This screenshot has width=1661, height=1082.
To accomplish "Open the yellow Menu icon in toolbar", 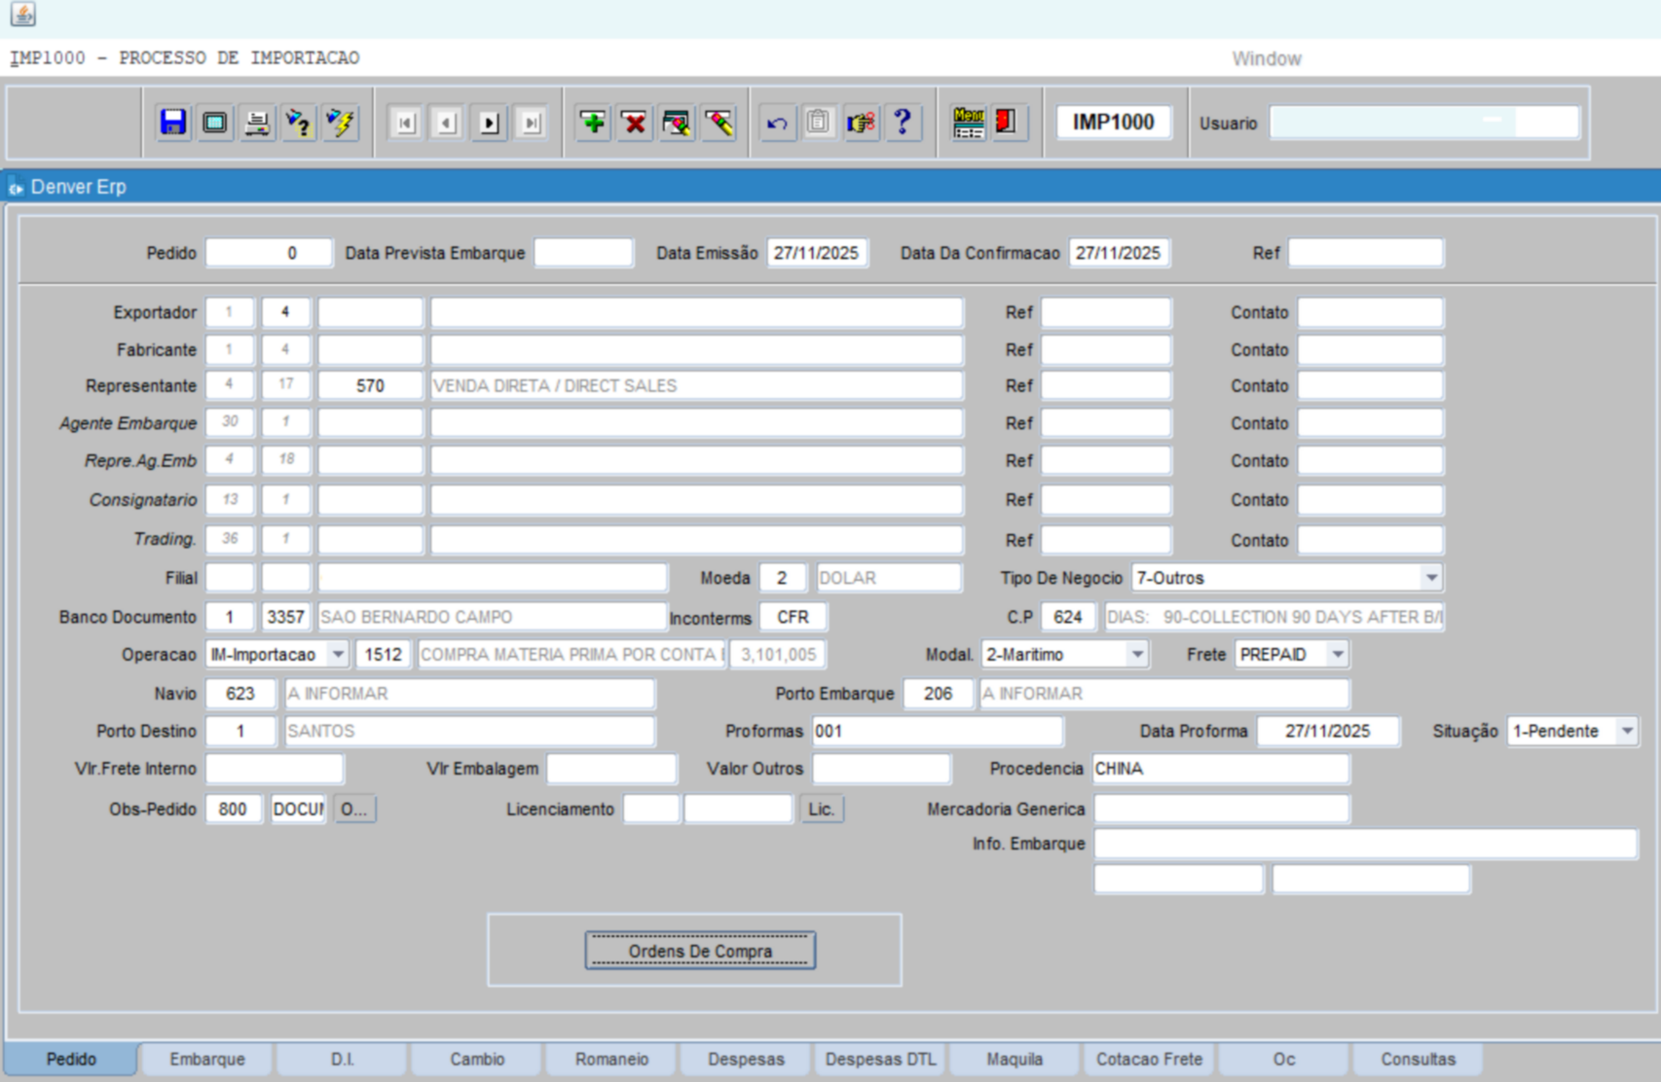I will coord(968,123).
